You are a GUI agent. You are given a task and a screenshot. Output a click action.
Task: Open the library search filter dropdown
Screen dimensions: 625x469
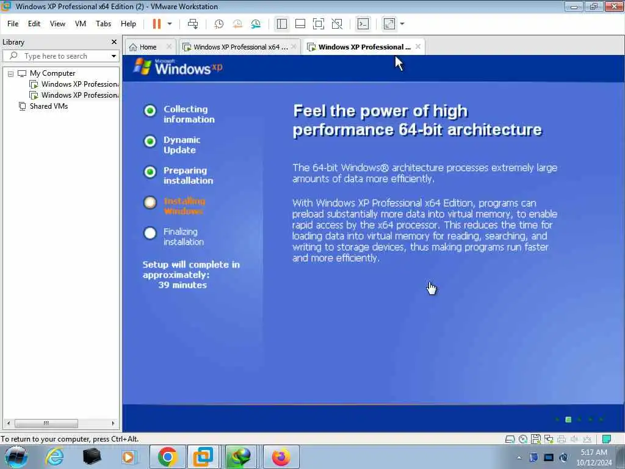point(114,56)
